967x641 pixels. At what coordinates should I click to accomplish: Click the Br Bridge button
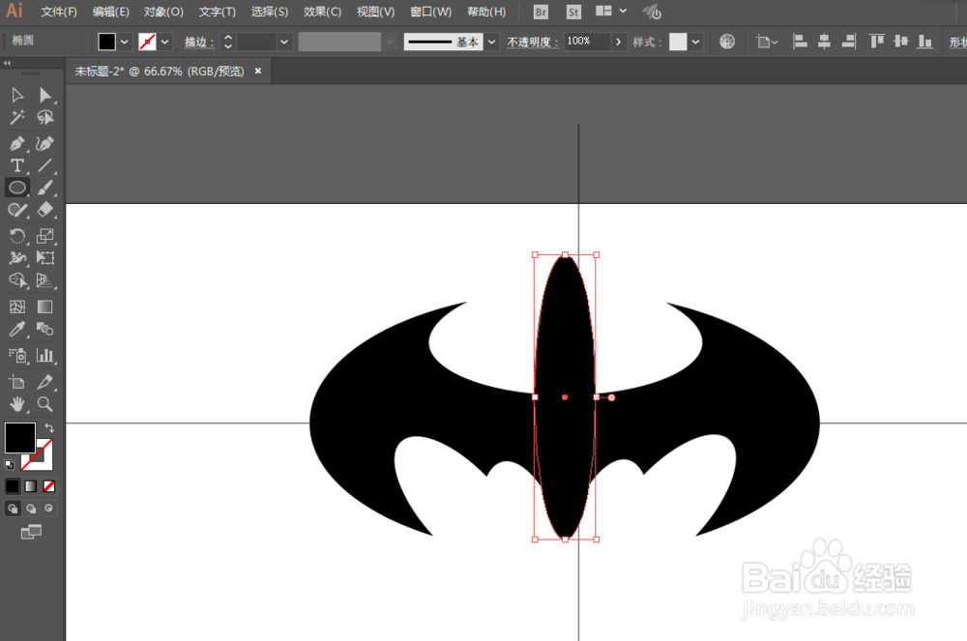pos(540,12)
